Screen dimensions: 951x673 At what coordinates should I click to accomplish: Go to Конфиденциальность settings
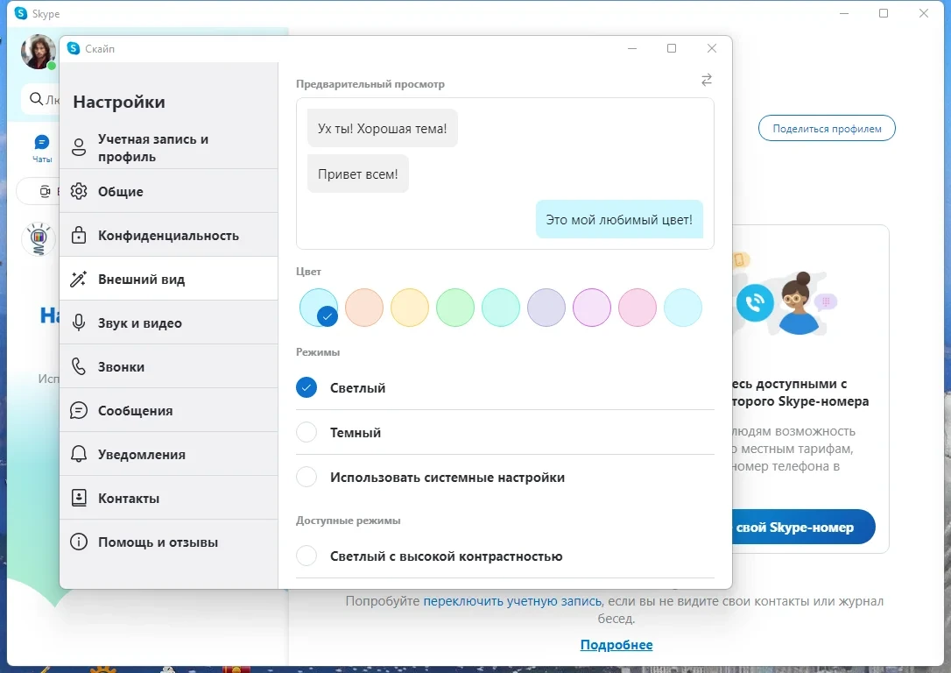(169, 235)
